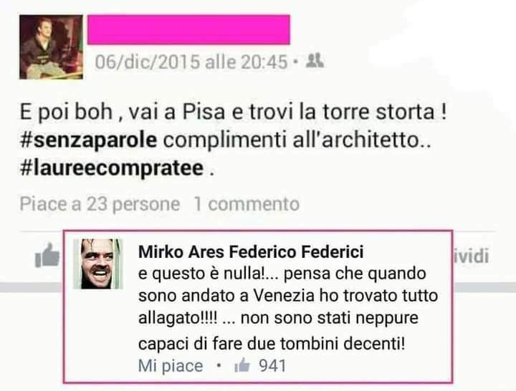
Task: Open the '1 commento' comments link
Action: pyautogui.click(x=247, y=204)
